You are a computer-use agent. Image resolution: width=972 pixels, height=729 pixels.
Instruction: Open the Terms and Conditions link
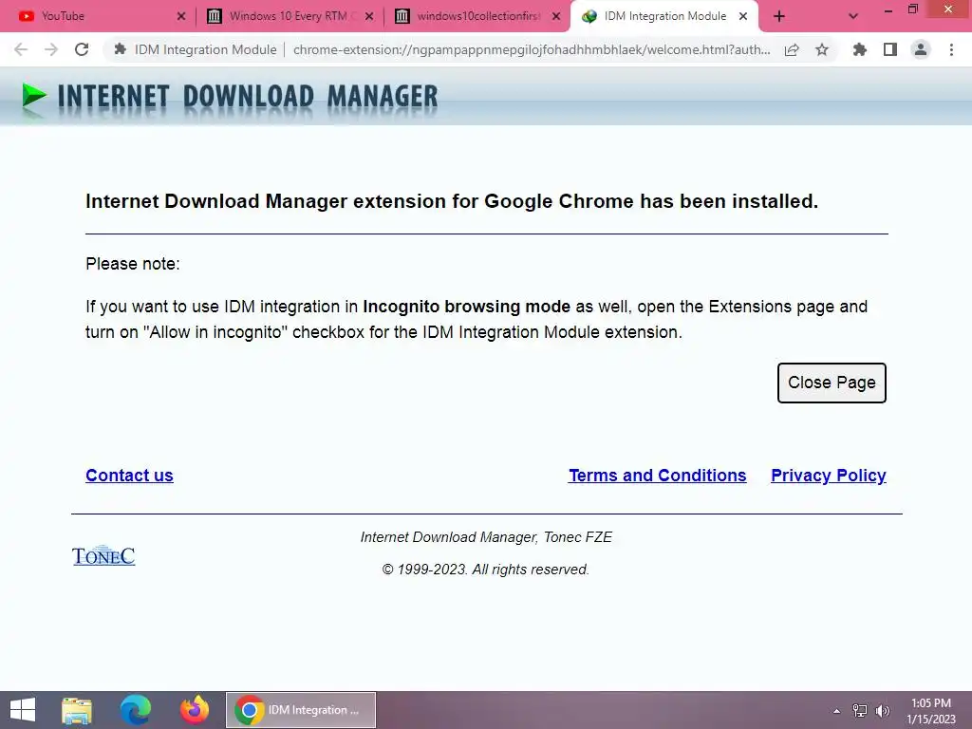[x=657, y=476]
